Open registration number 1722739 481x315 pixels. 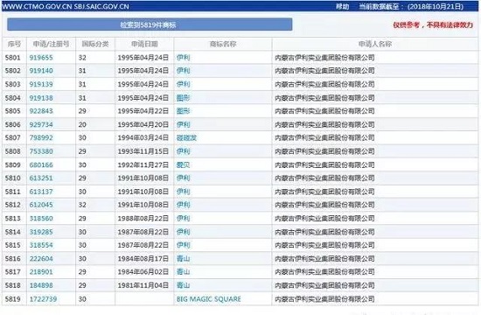pos(43,298)
